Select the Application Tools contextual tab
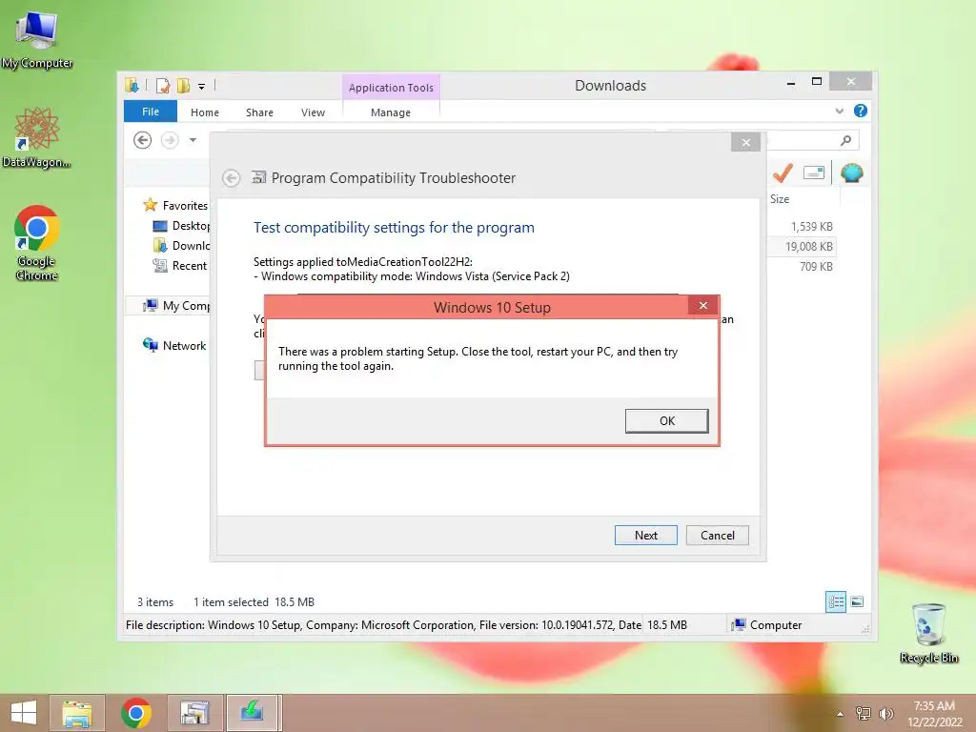This screenshot has height=732, width=976. tap(391, 88)
